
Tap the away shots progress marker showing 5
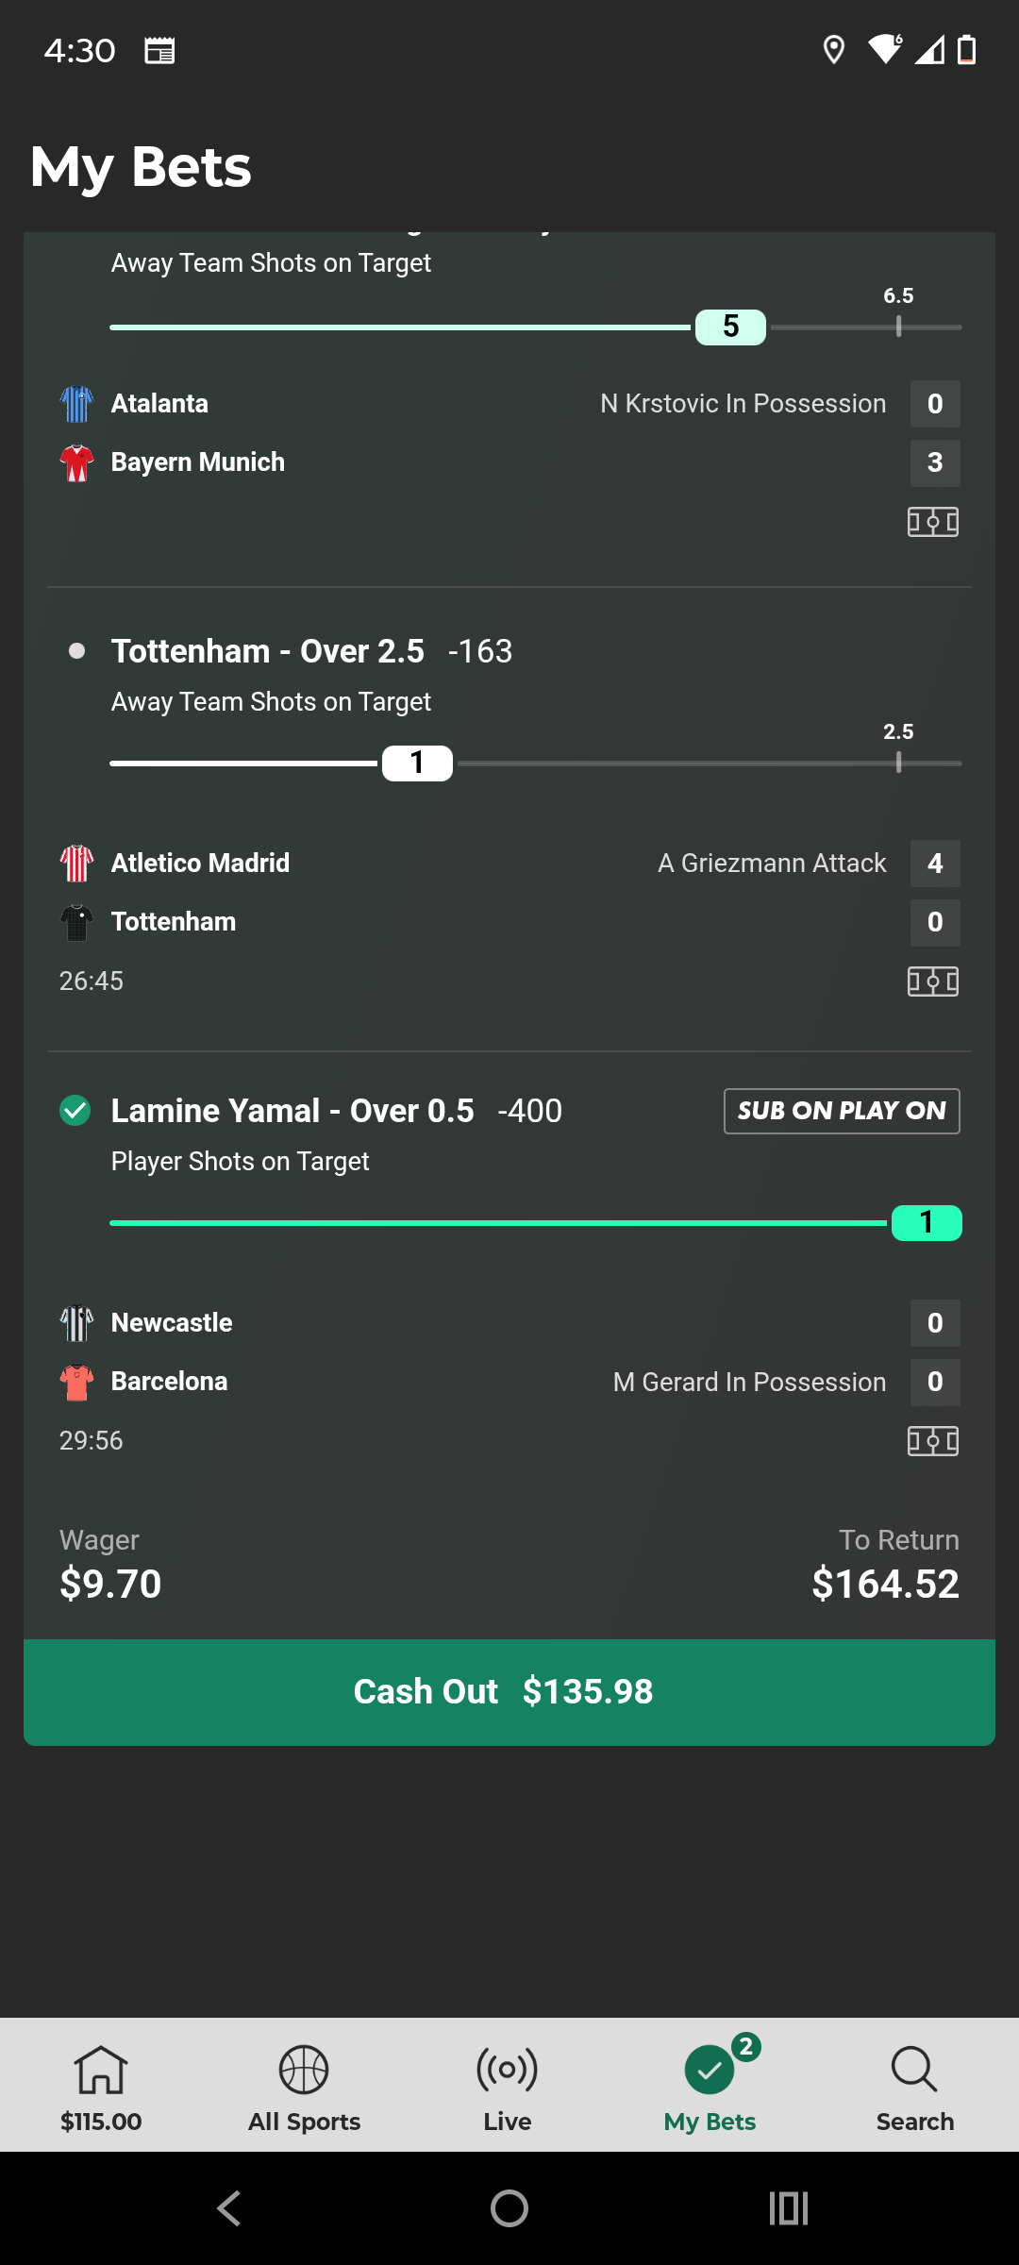point(730,327)
